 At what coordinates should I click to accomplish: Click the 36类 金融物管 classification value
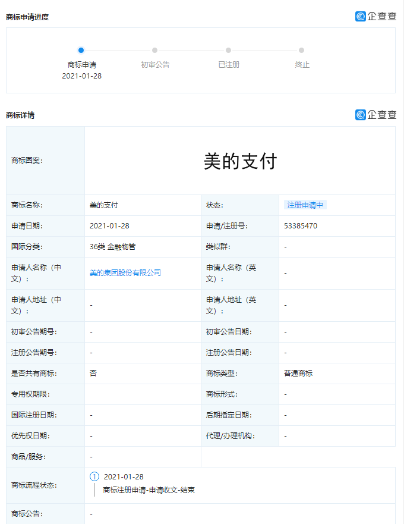point(113,247)
